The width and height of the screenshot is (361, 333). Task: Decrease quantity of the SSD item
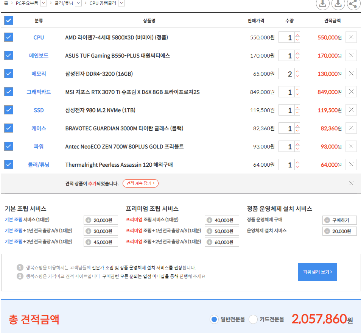pos(297,113)
